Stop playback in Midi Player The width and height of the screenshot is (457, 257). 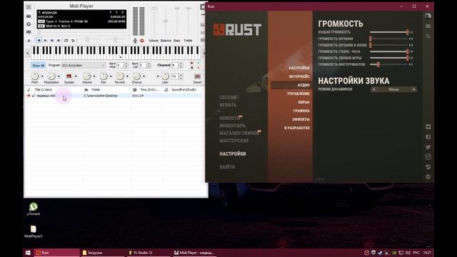(x=39, y=41)
